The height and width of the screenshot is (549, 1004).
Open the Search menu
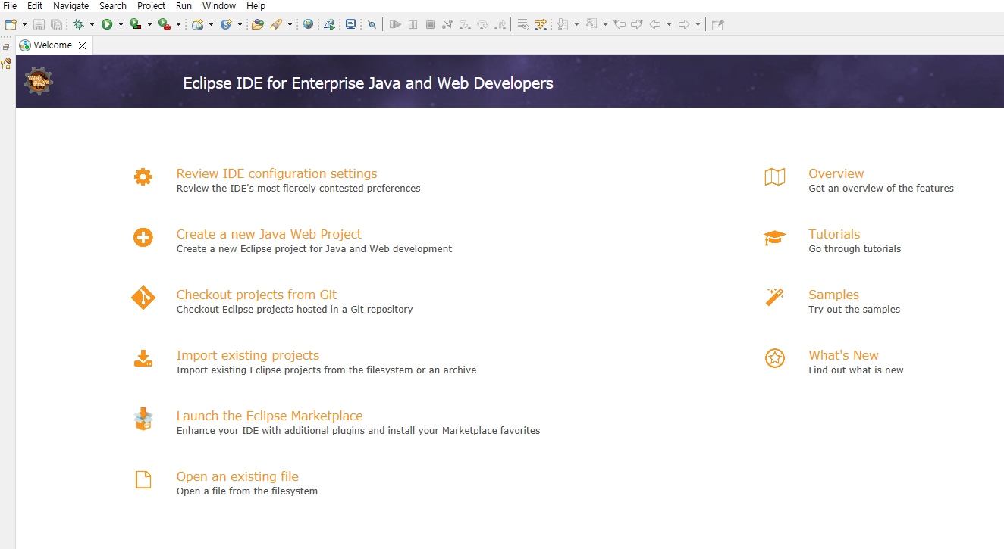point(113,5)
